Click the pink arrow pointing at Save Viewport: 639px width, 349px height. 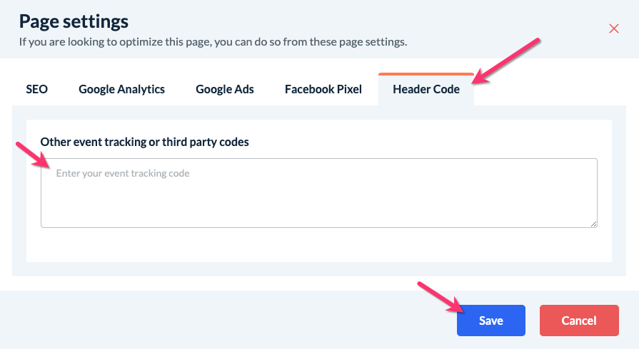click(x=440, y=297)
